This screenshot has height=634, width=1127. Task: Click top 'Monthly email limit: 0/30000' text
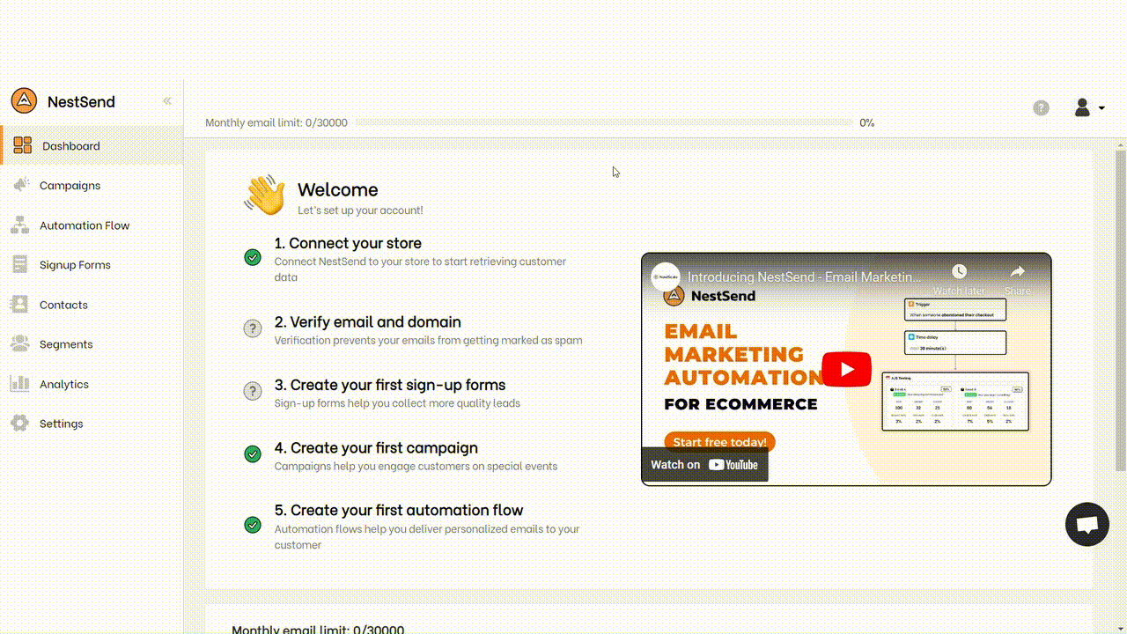[276, 122]
